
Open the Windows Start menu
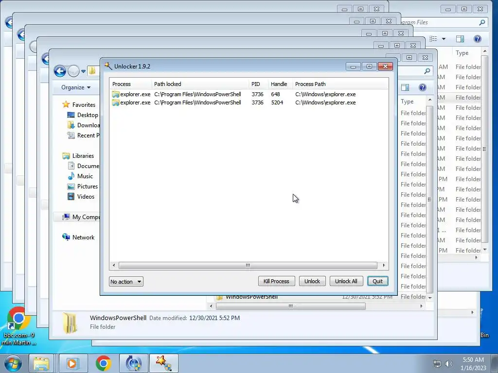pyautogui.click(x=13, y=363)
